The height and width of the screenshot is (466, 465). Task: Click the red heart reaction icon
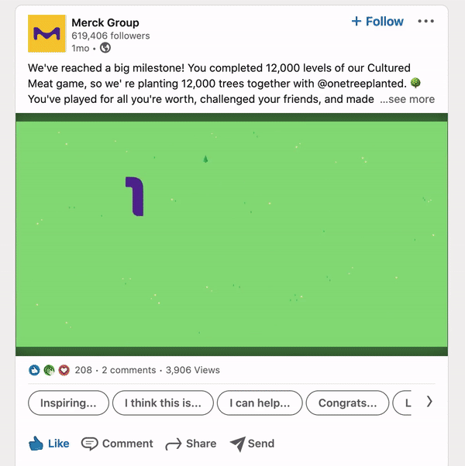(x=64, y=370)
